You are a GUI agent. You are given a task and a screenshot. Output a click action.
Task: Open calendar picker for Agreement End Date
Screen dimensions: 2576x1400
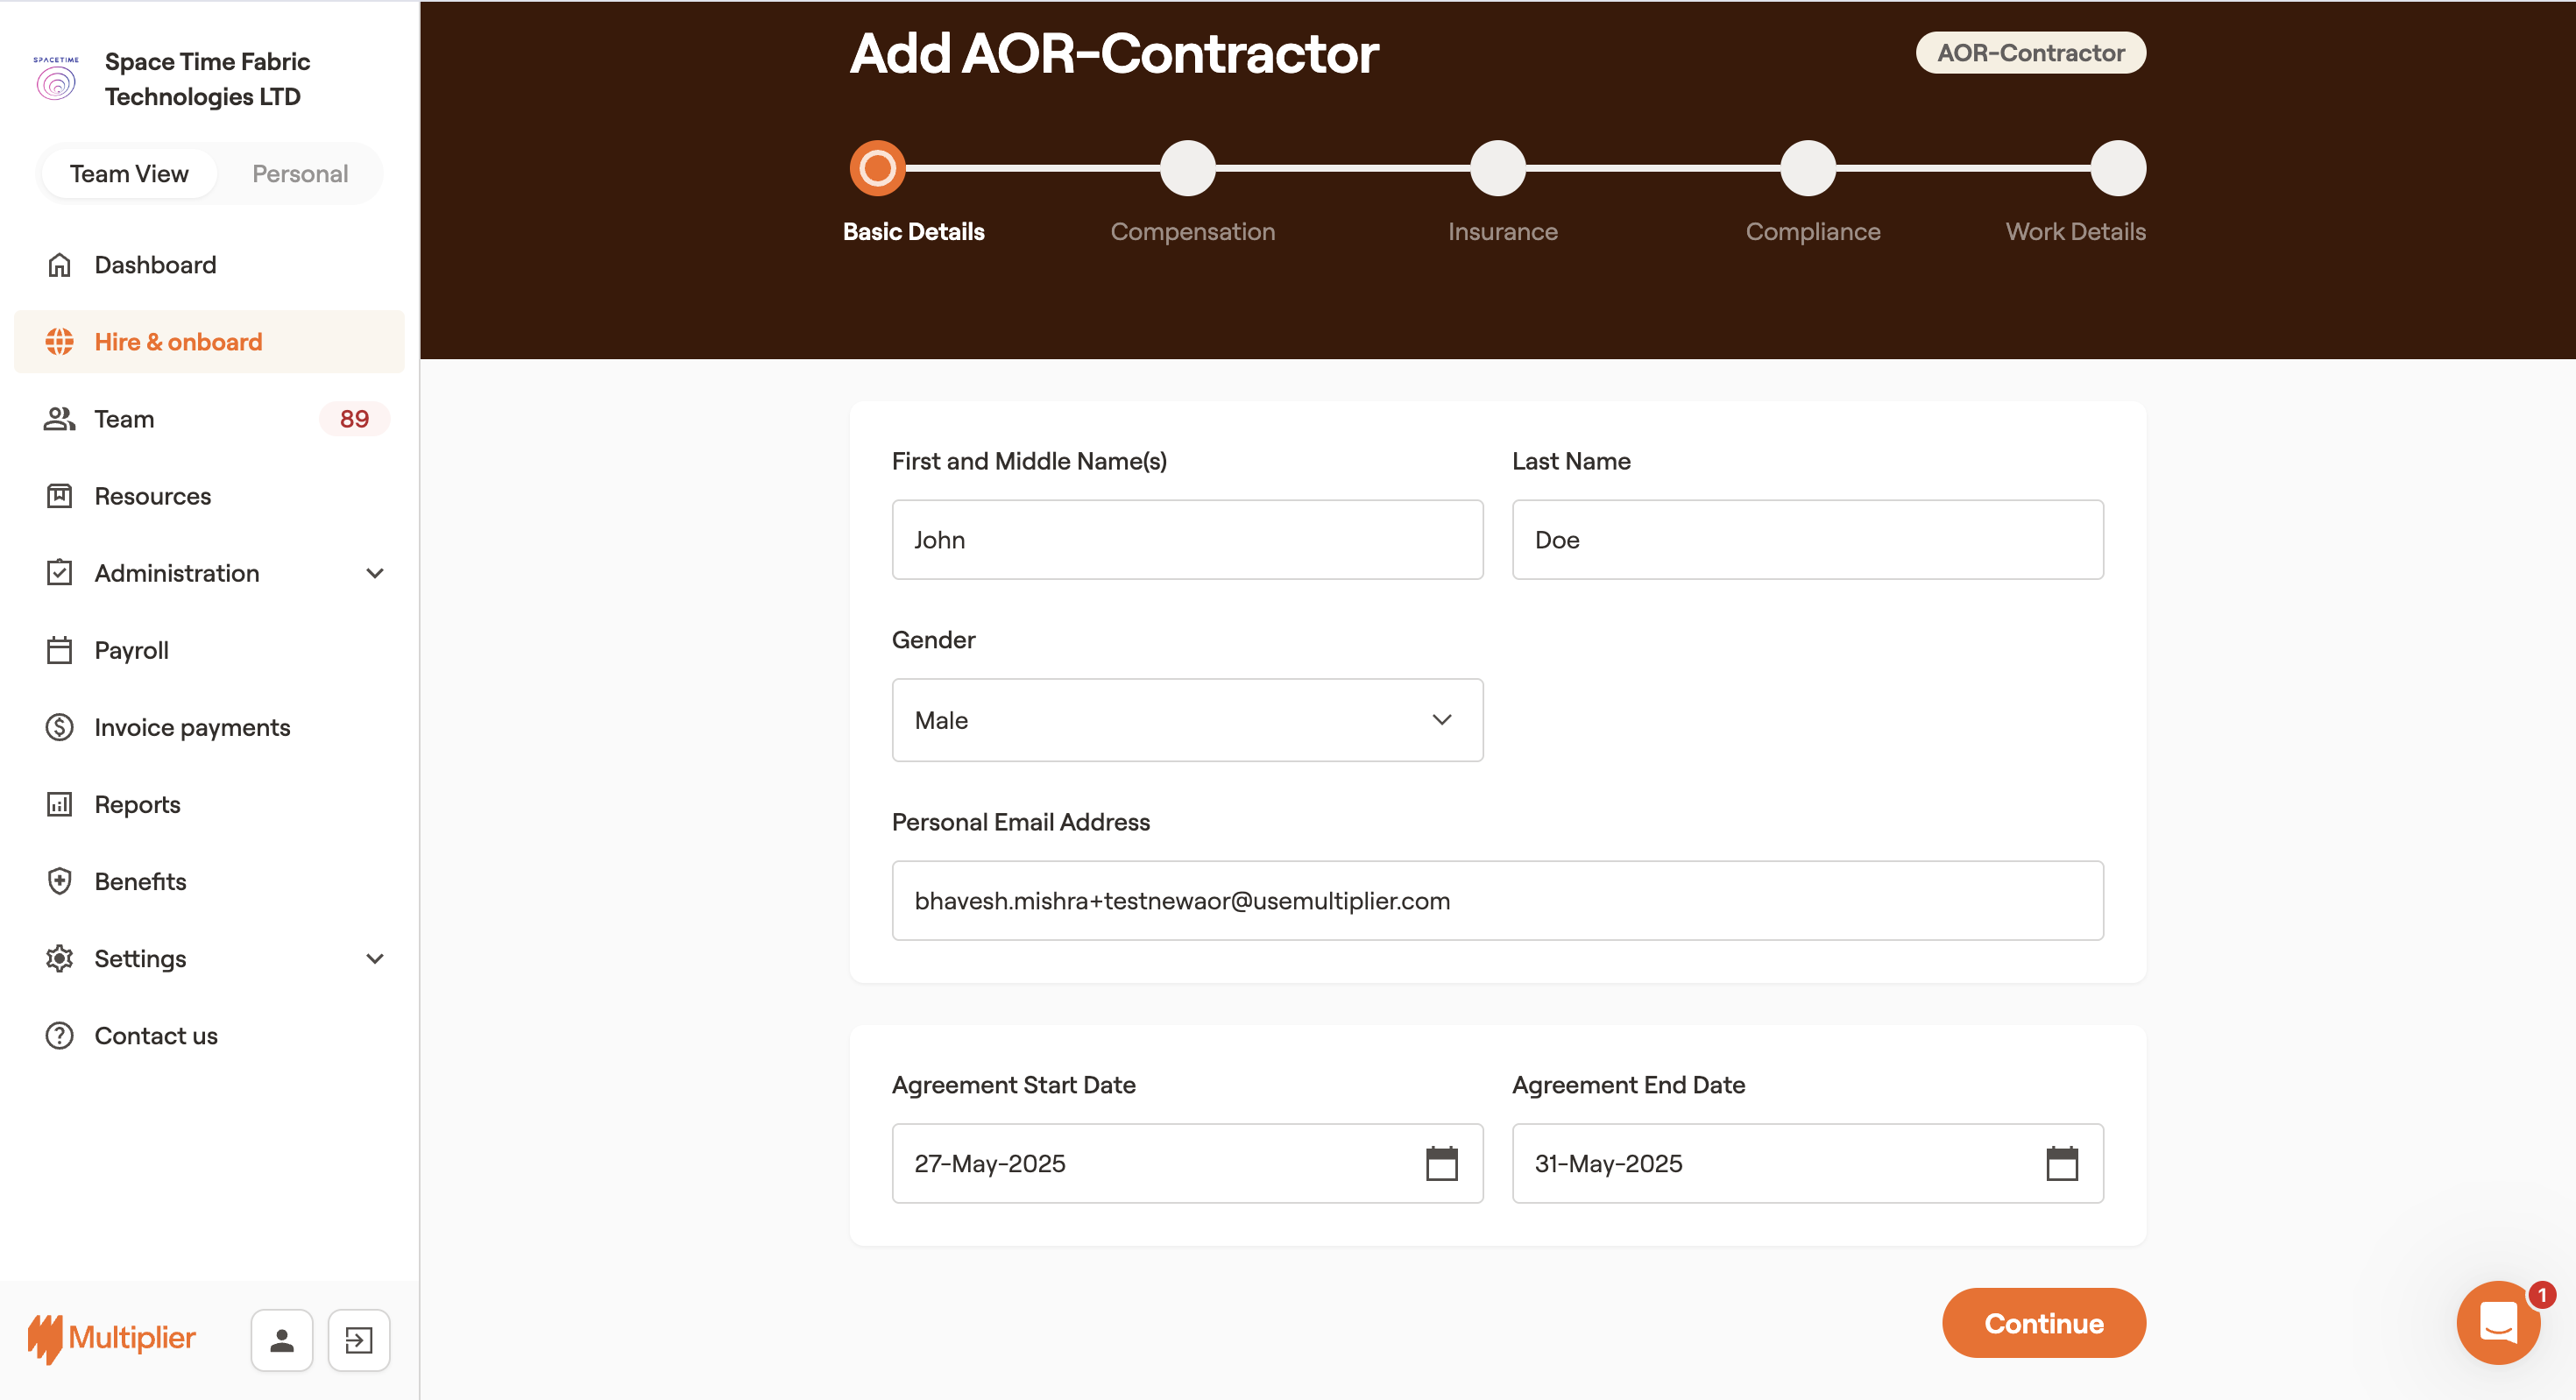[x=2061, y=1163]
